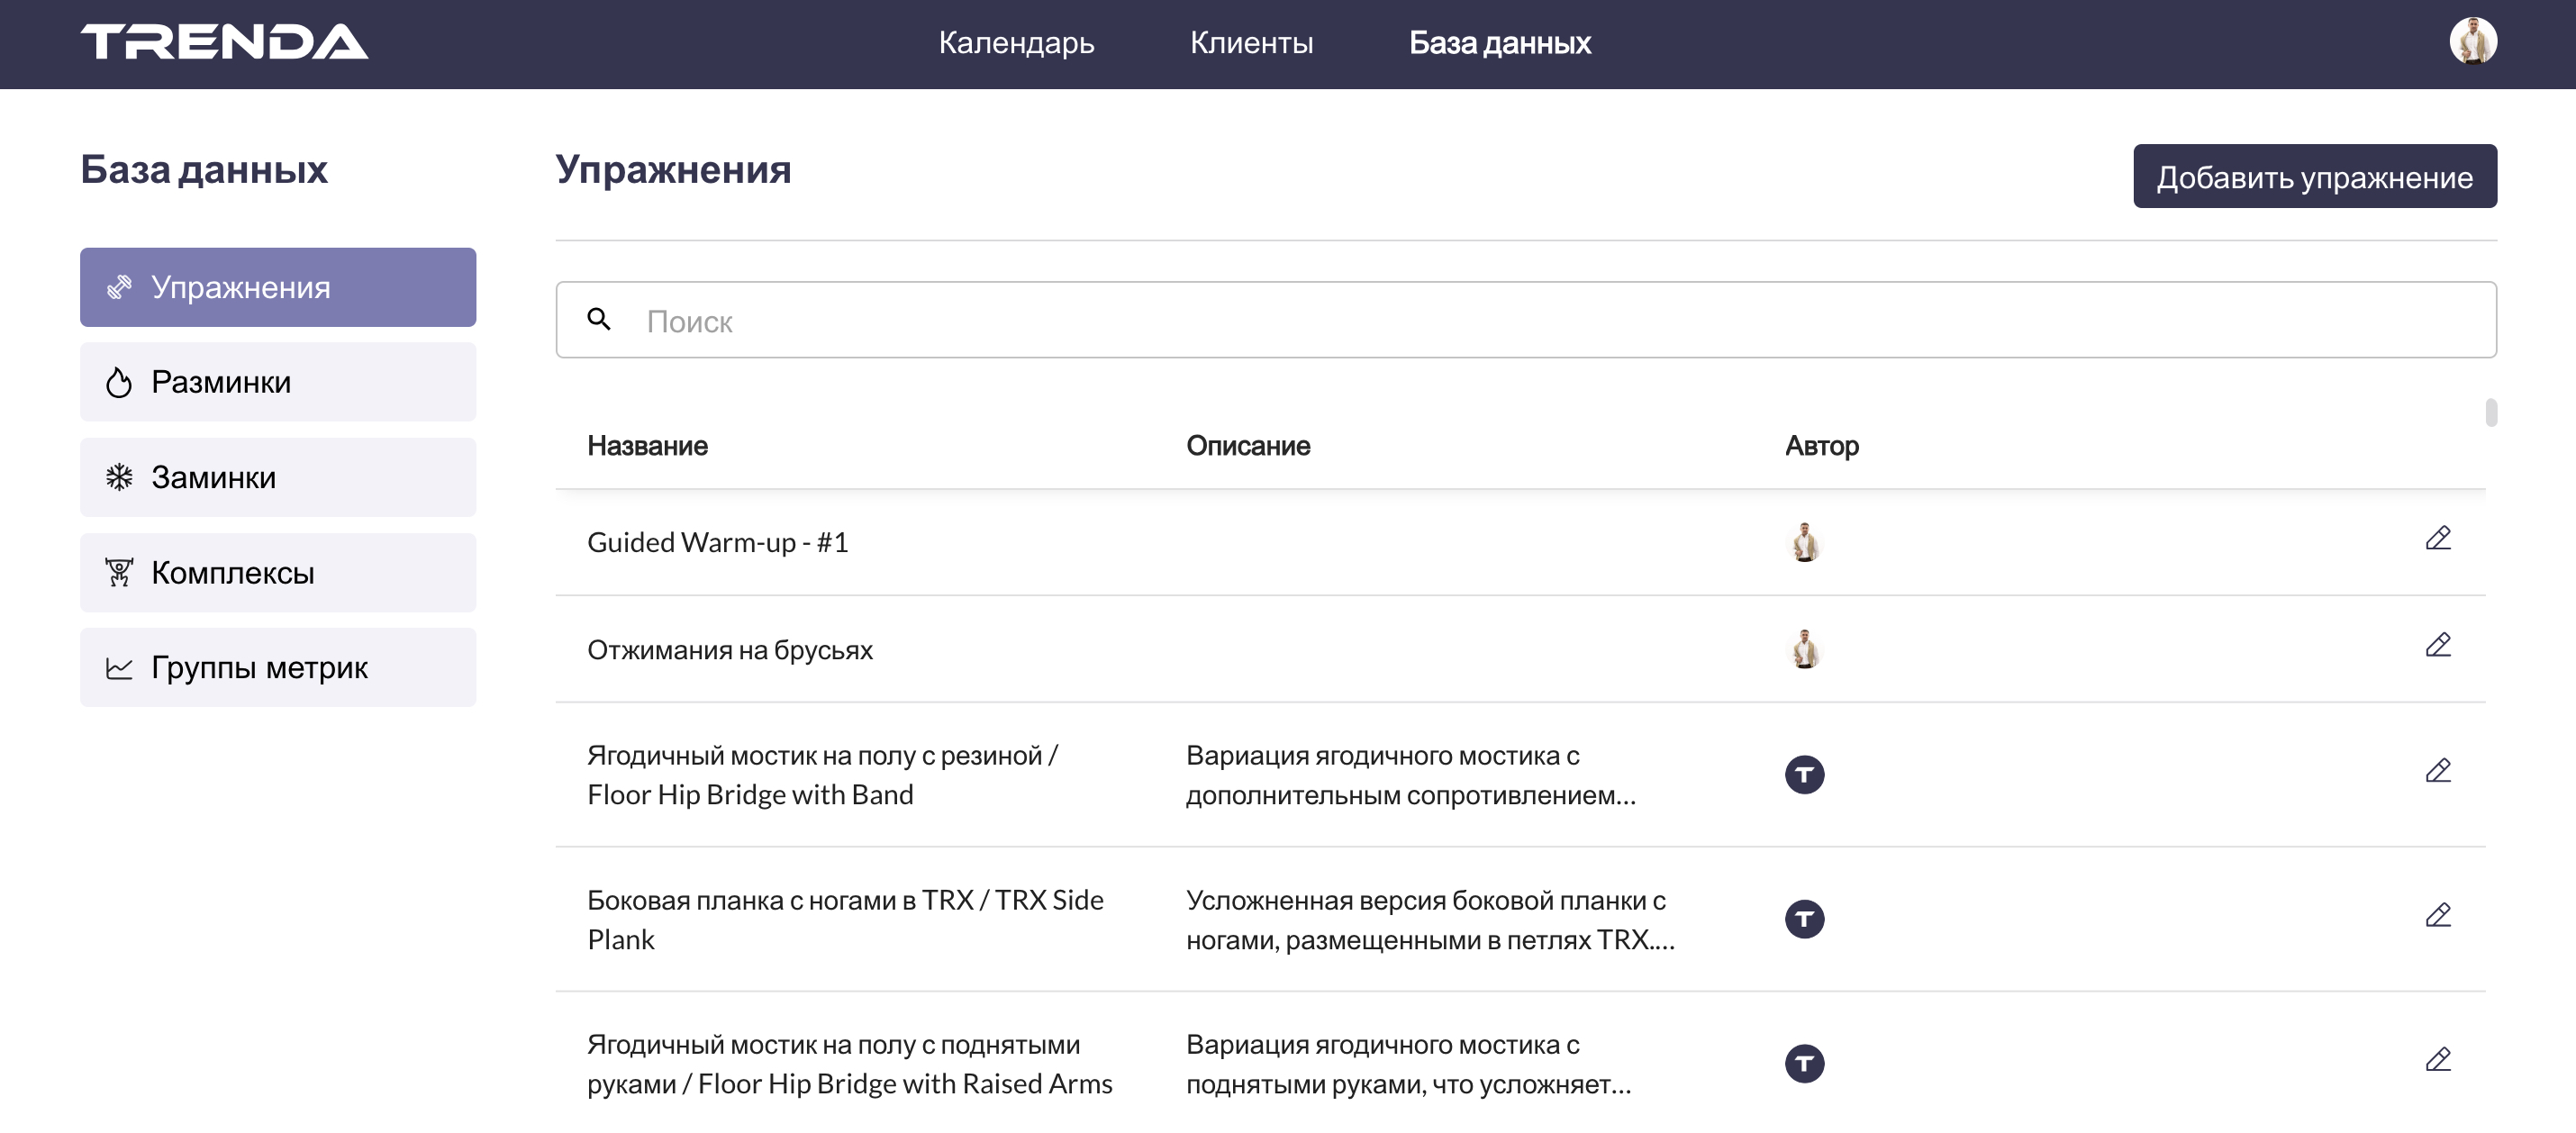Viewport: 2576px width, 1133px height.
Task: Click Trenda author badge on TRX Side Plank row
Action: pos(1804,919)
